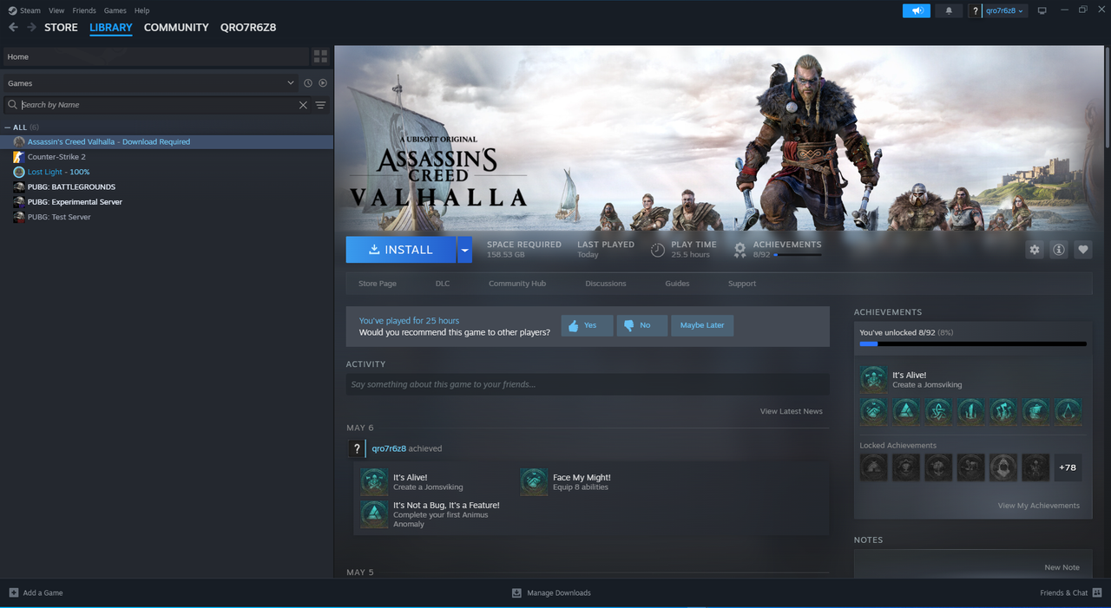This screenshot has height=608, width=1111.
Task: Open the notifications bell
Action: click(948, 10)
